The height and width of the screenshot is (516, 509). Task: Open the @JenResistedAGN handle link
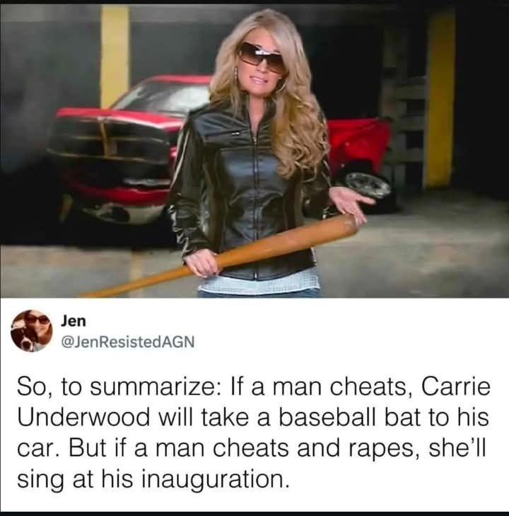click(127, 342)
